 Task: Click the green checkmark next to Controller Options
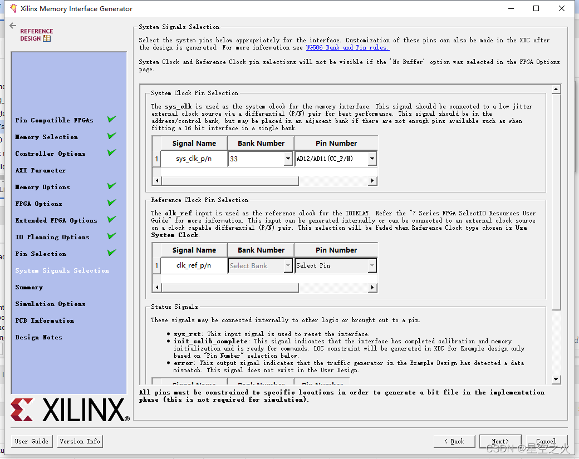click(x=112, y=152)
